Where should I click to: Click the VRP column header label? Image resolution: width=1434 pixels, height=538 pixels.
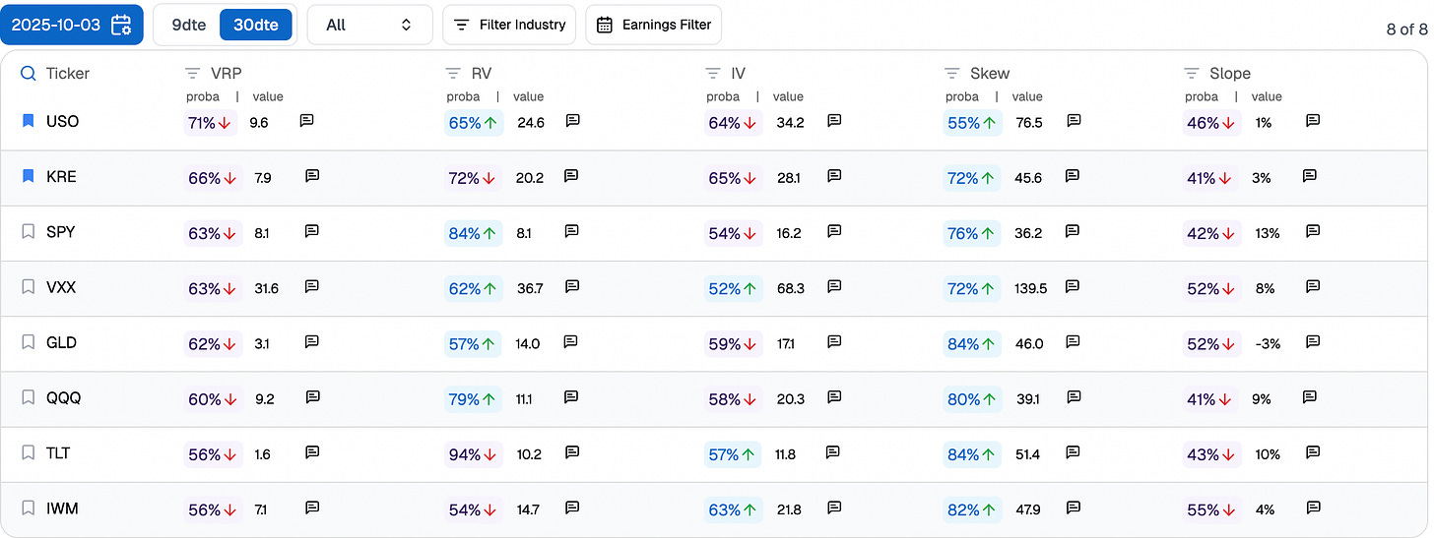pyautogui.click(x=226, y=74)
